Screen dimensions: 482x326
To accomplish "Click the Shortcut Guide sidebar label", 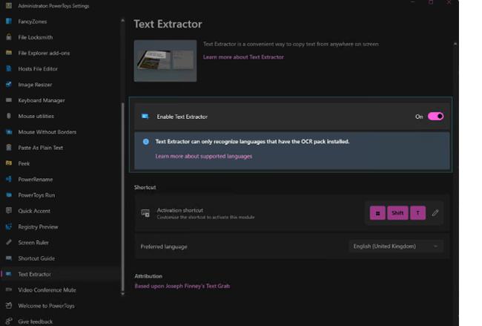I will 36,258.
